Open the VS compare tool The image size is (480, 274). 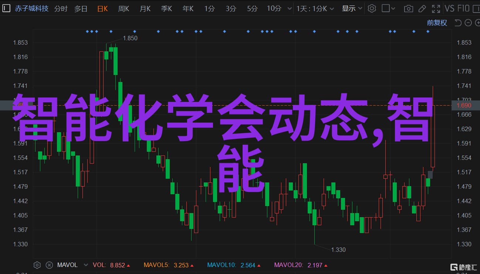tap(449, 8)
